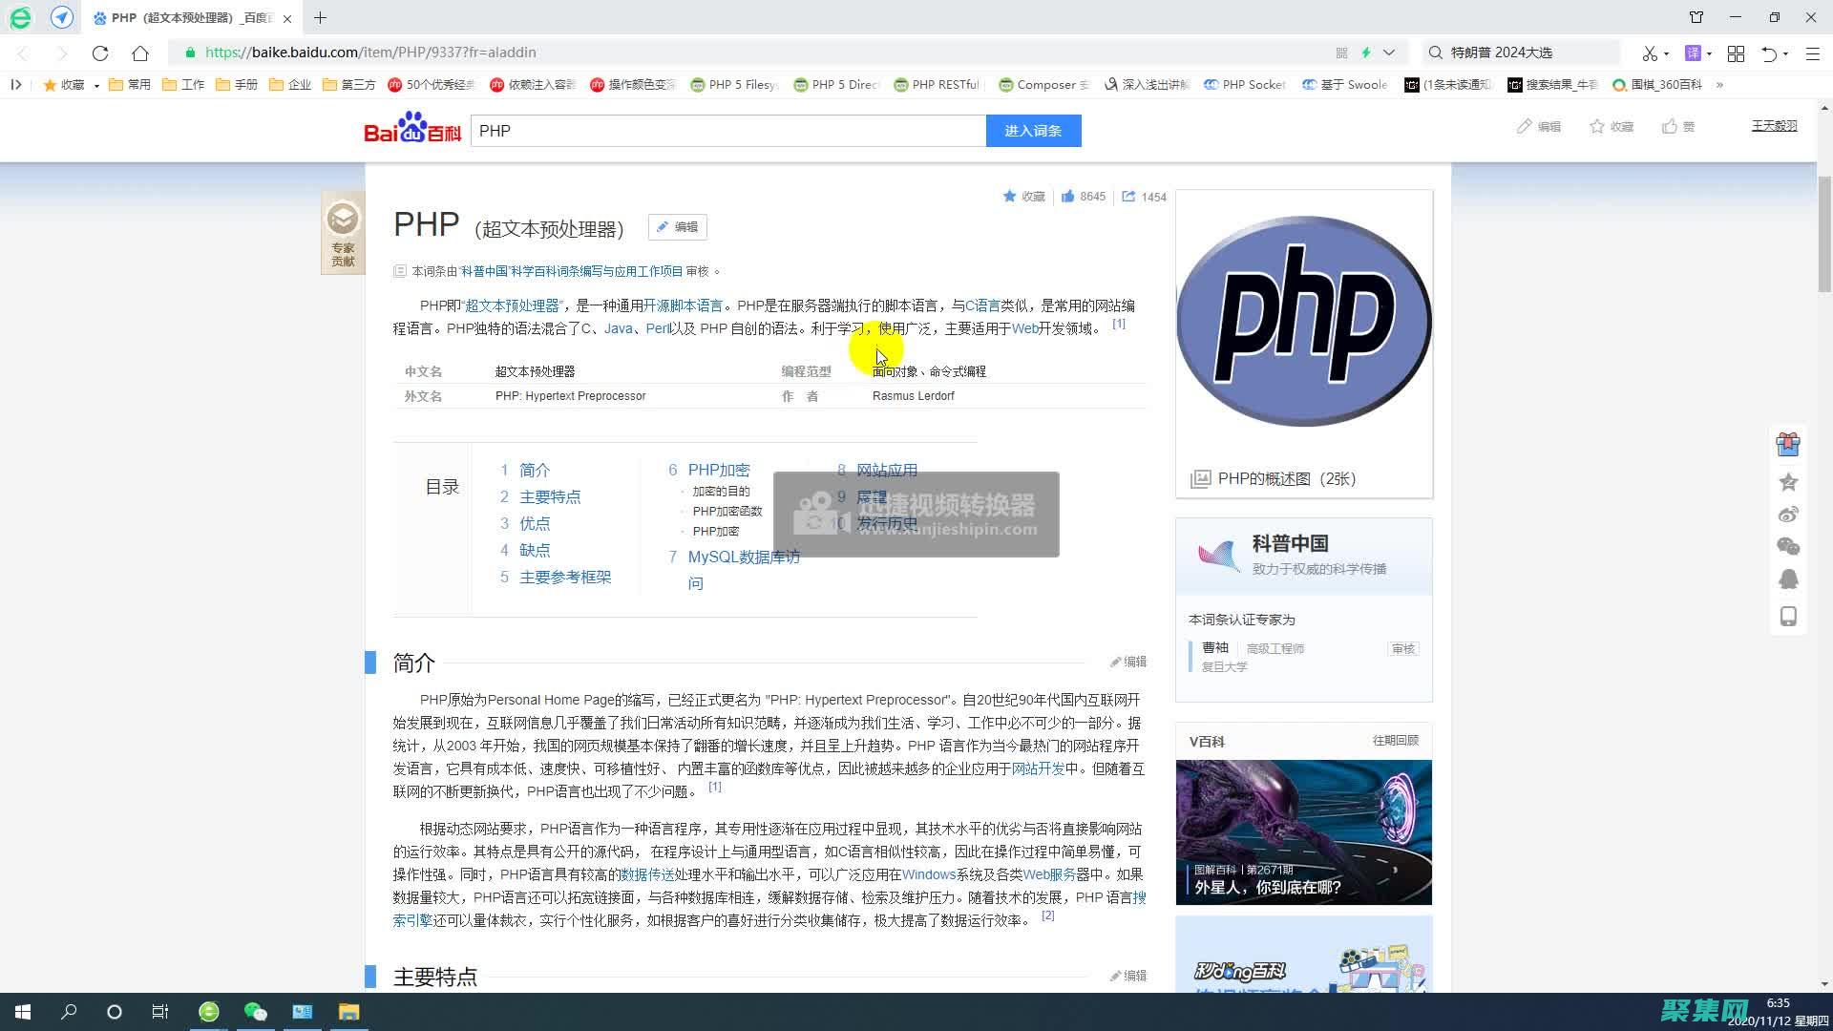Expand the translate icon dropdown arrow
1833x1031 pixels.
[x=1710, y=53]
